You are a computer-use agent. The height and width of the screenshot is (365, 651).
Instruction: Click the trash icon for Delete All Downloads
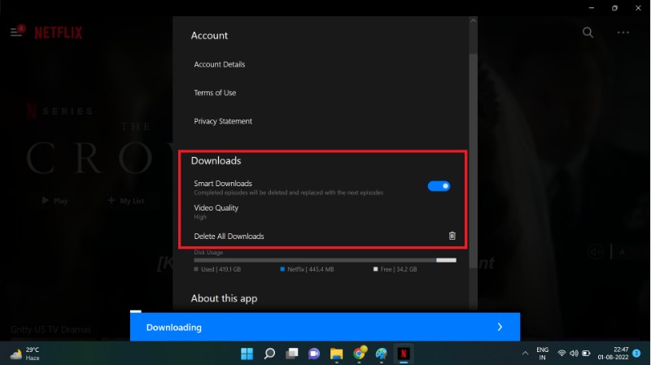(x=452, y=236)
